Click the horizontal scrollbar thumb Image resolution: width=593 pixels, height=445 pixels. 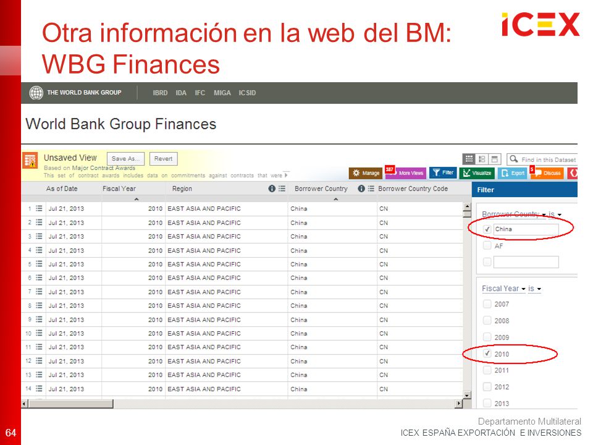(70, 404)
